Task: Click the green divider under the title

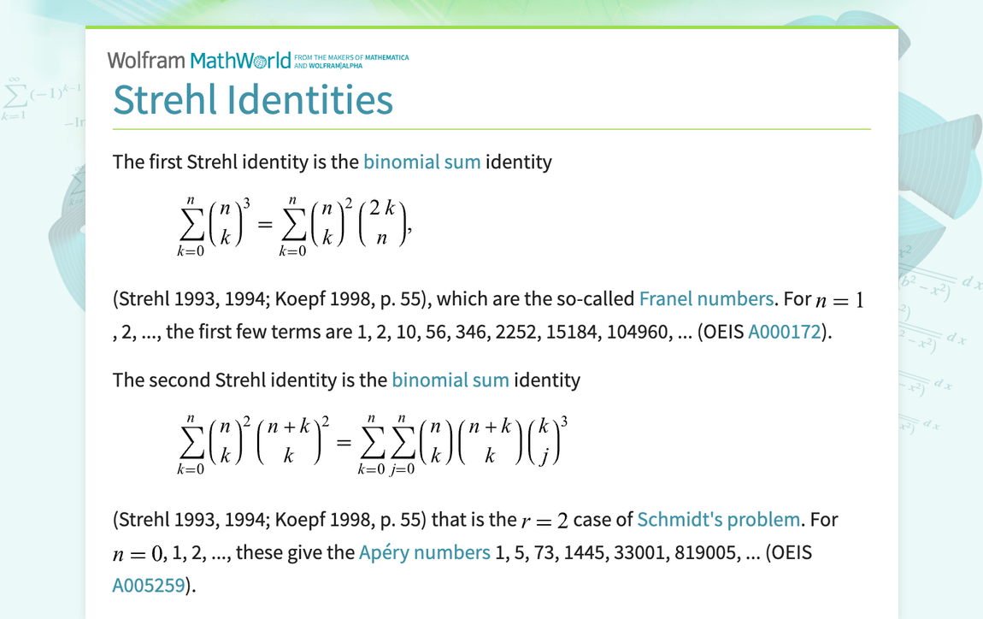Action: tap(491, 128)
